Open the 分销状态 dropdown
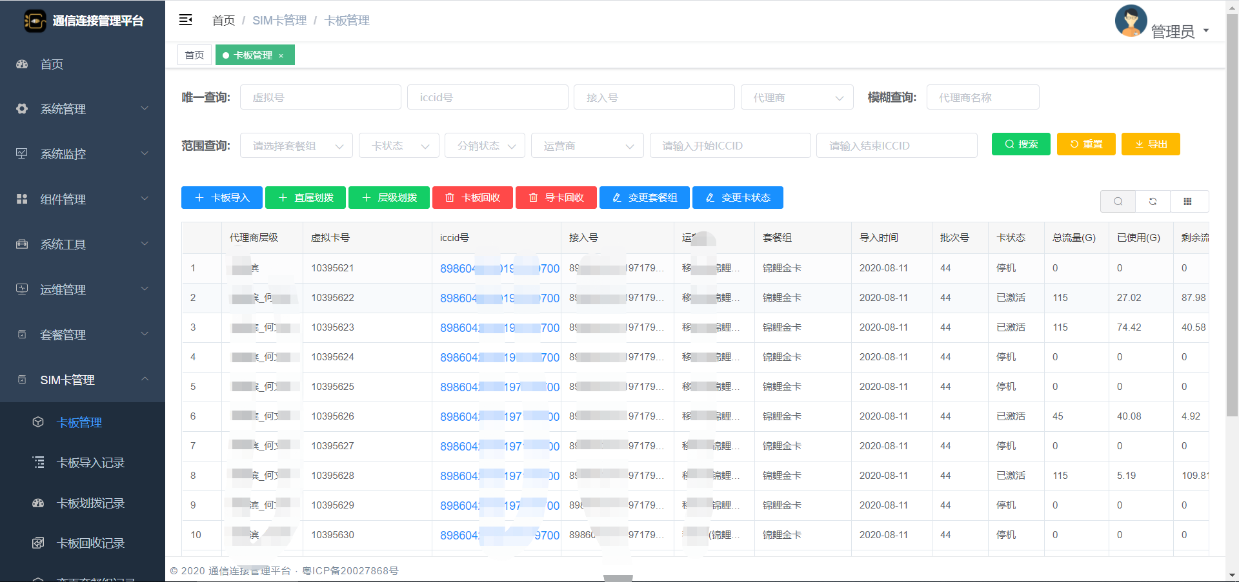 485,146
